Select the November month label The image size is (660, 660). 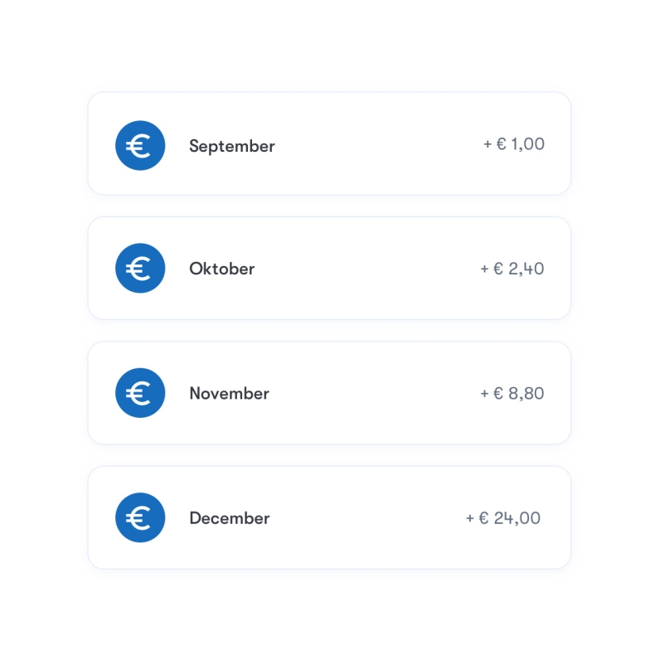point(229,393)
